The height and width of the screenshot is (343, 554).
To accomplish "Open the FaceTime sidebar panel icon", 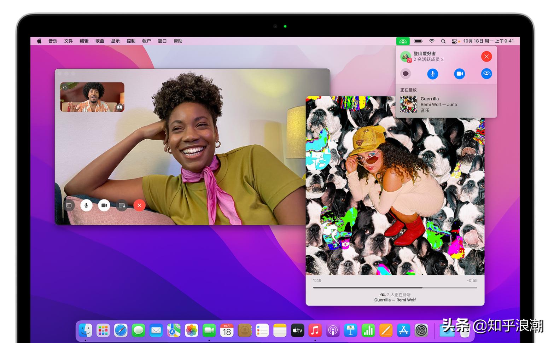I will coord(69,205).
